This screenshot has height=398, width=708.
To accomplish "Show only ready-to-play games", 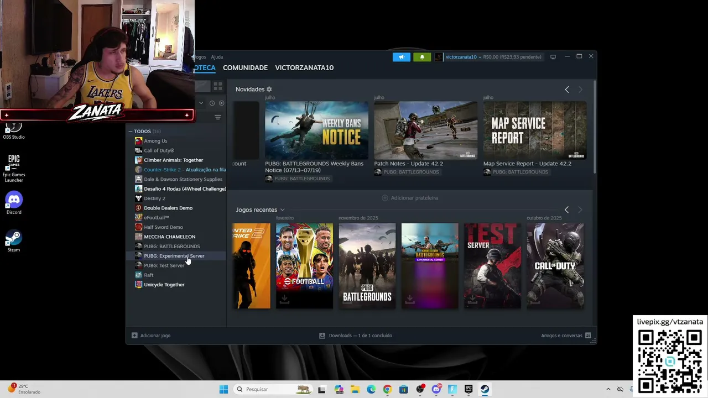I will (221, 103).
